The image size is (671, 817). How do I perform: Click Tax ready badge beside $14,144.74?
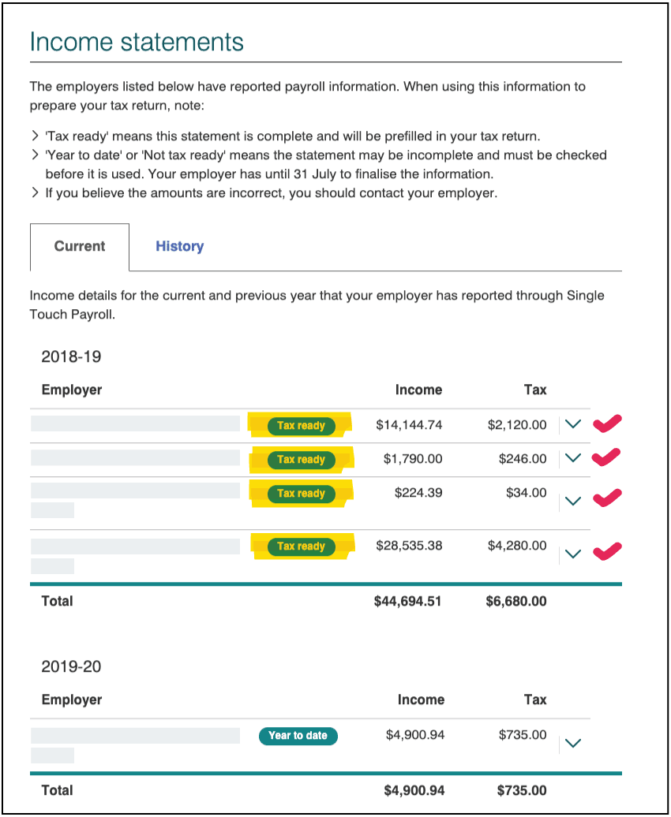coord(302,426)
